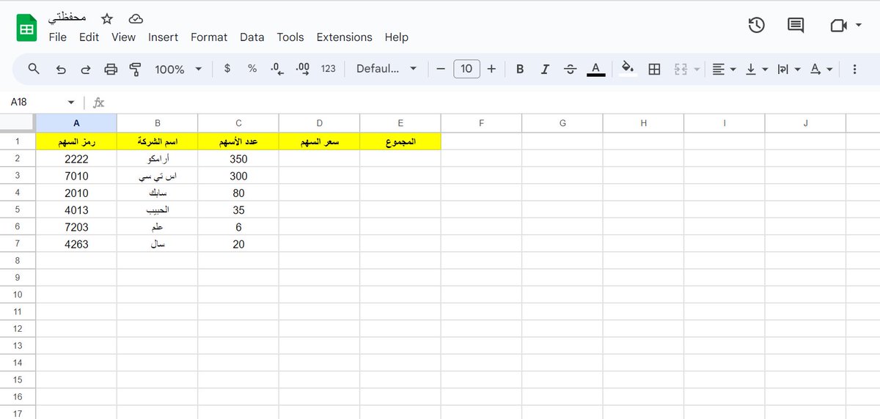
Task: Toggle bold formatting
Action: [x=520, y=69]
